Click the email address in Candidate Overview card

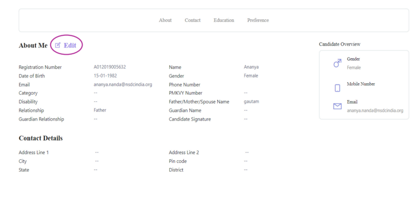[375, 110]
